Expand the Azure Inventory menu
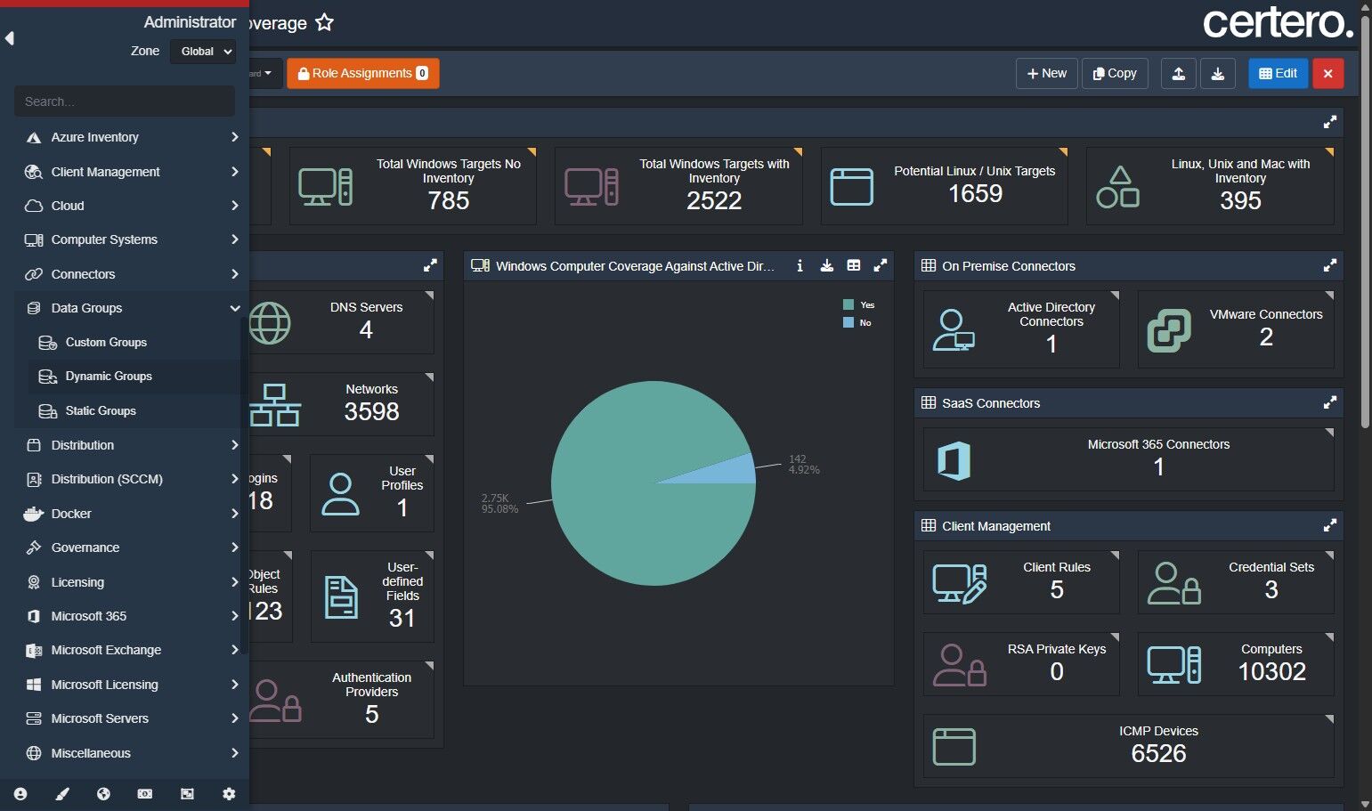Image resolution: width=1372 pixels, height=811 pixels. coord(131,137)
